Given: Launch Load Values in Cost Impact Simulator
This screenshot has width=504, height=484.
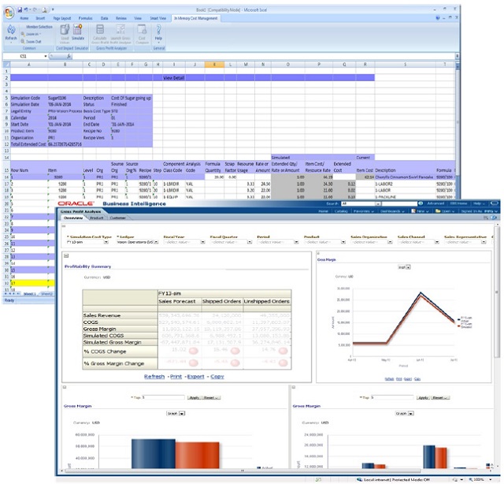Looking at the screenshot, I should [65, 33].
